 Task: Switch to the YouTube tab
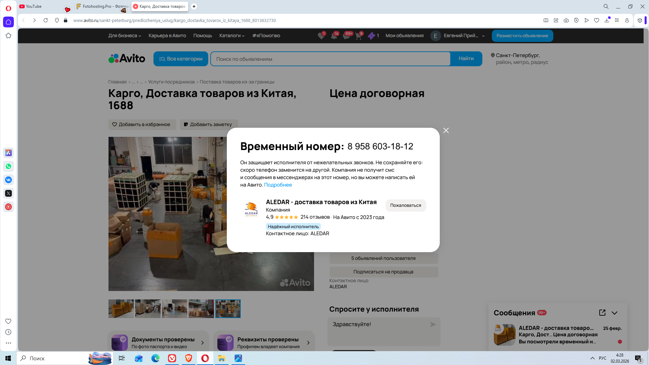click(x=34, y=6)
